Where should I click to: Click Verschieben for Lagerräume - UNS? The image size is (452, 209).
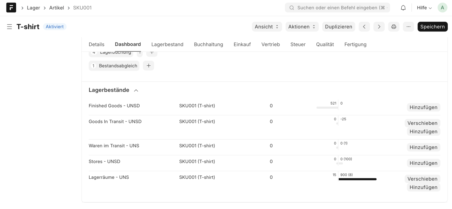(422, 179)
